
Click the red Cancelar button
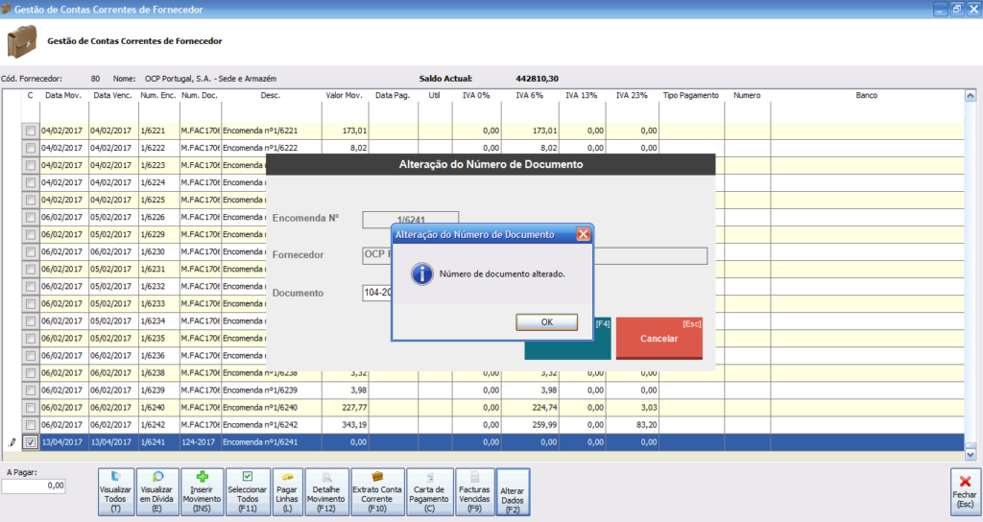pos(659,339)
